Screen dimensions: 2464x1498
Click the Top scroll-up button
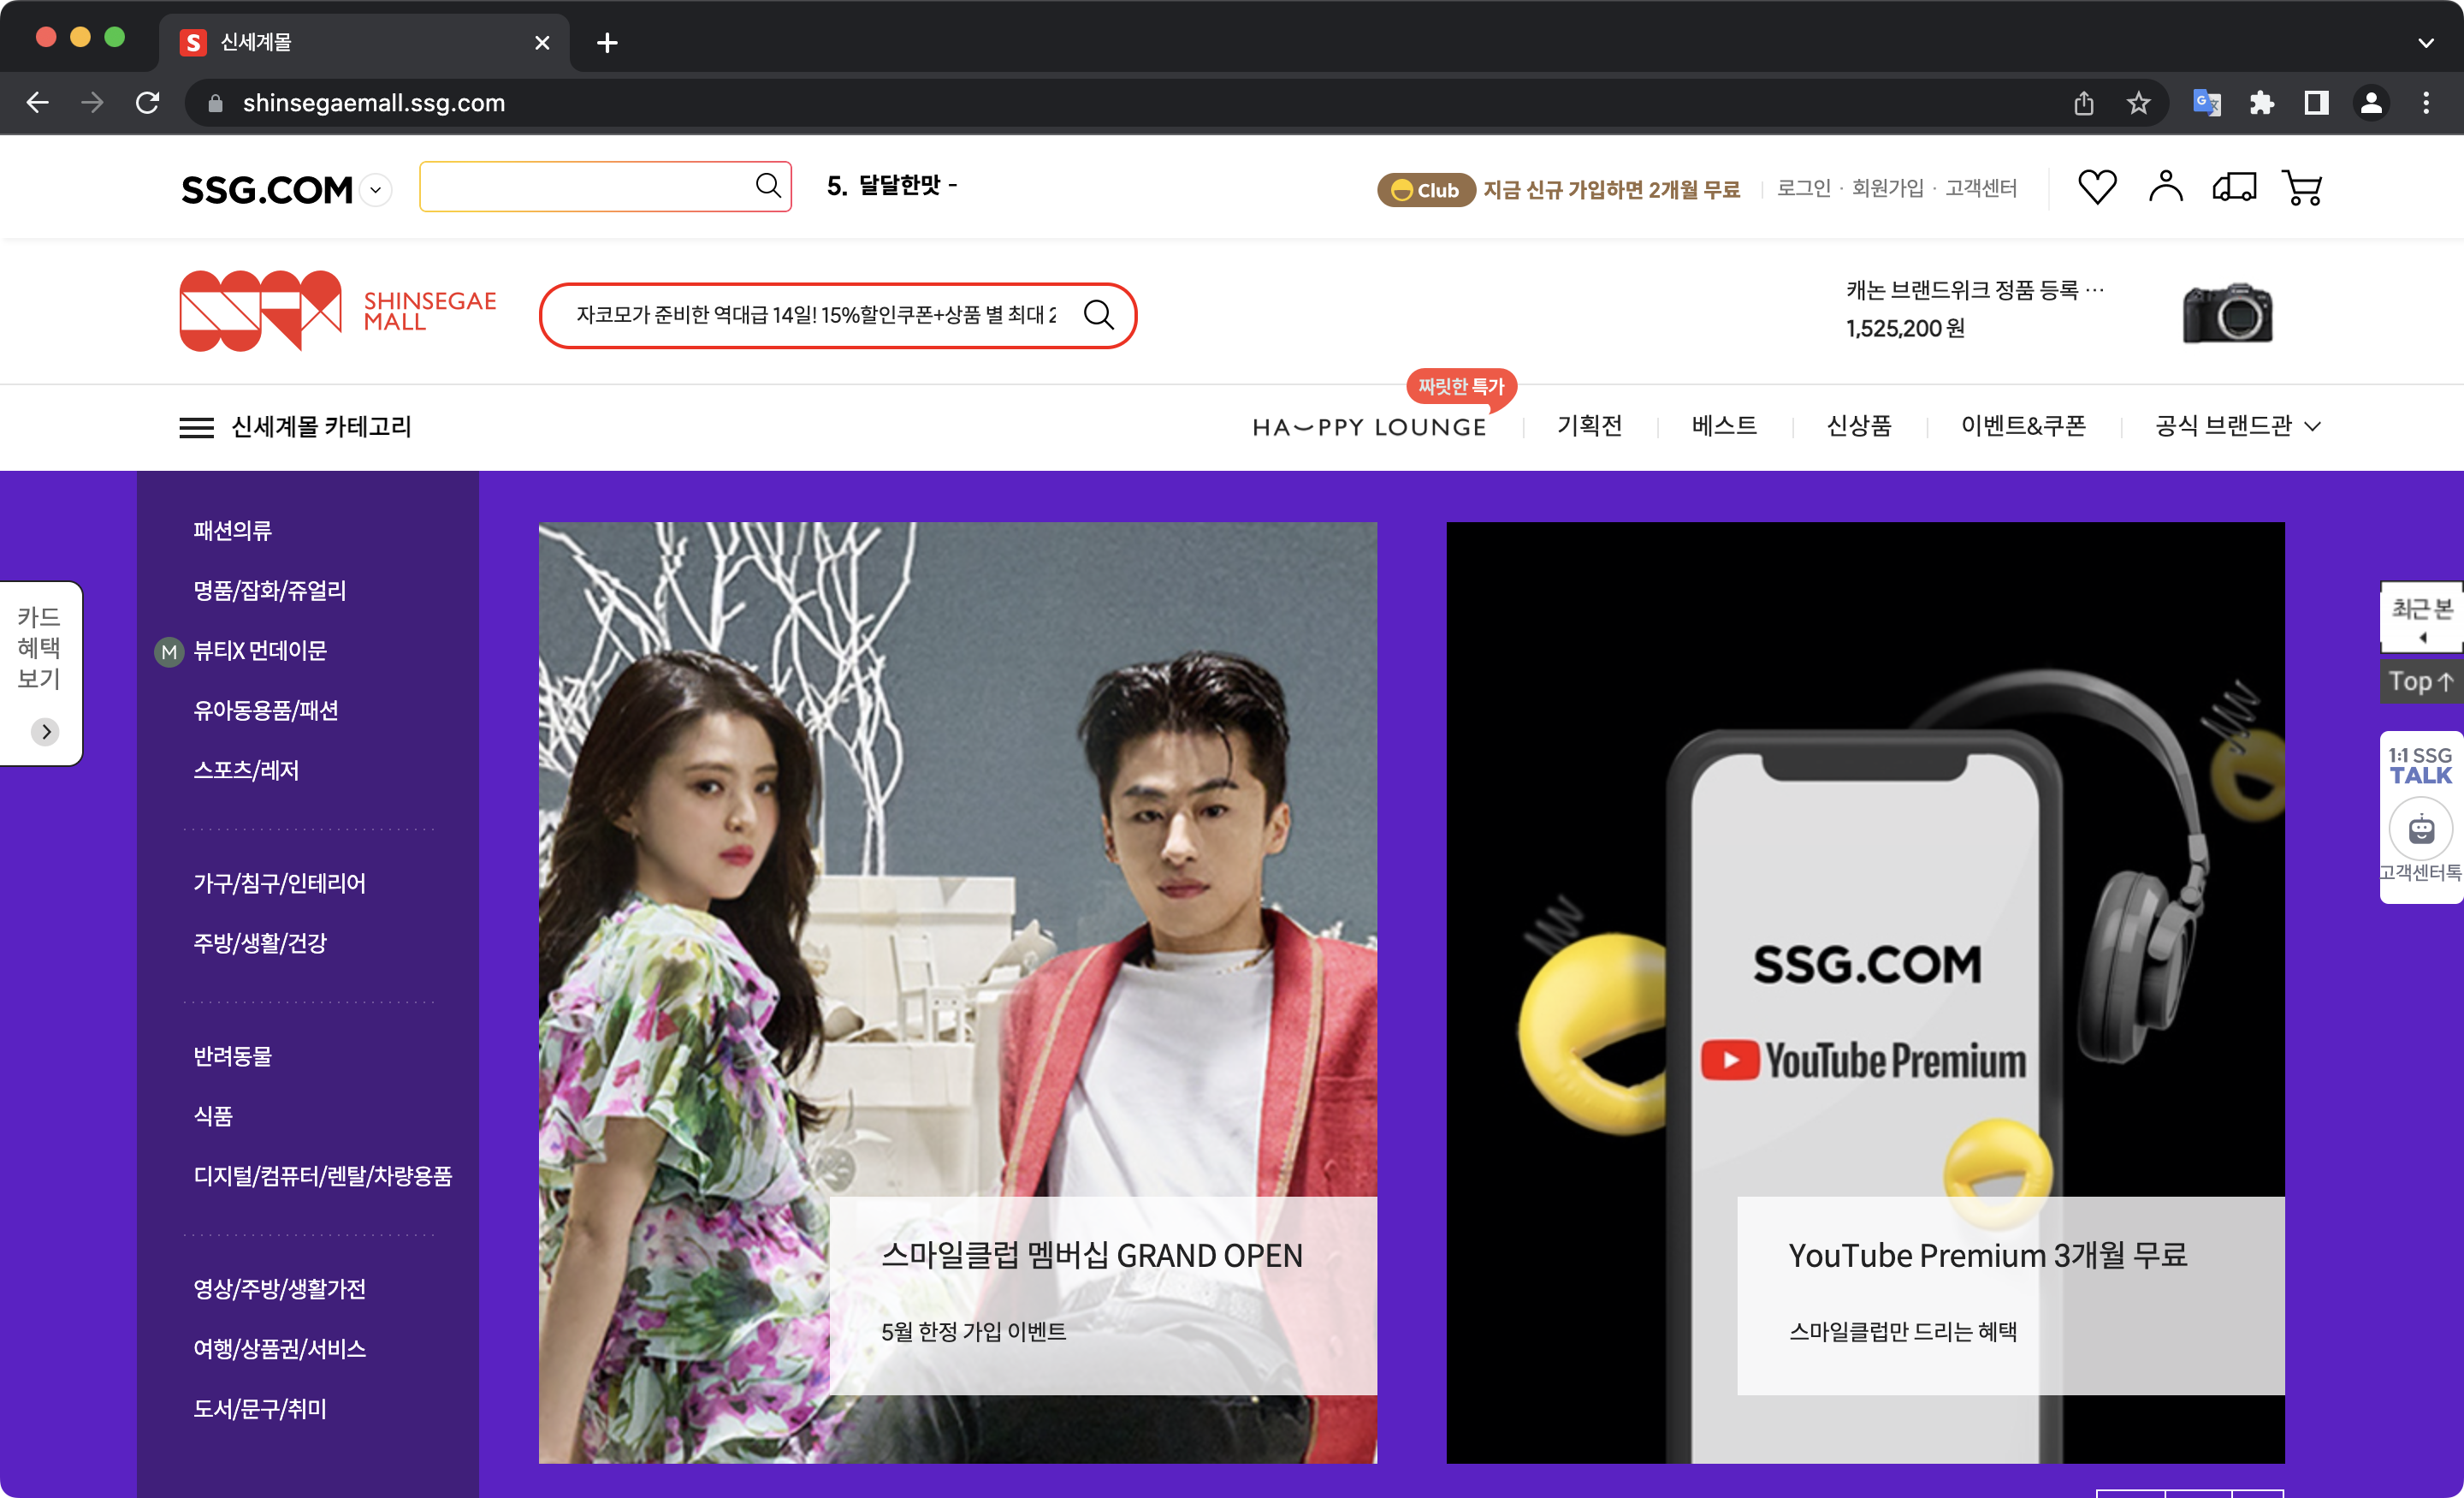coord(2420,681)
